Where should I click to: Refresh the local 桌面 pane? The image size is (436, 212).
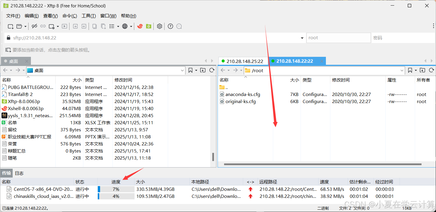point(212,70)
